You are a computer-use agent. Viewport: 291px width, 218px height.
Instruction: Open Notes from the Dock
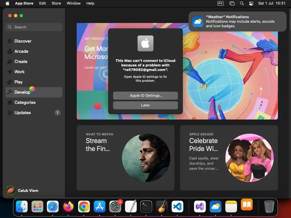pyautogui.click(x=231, y=206)
